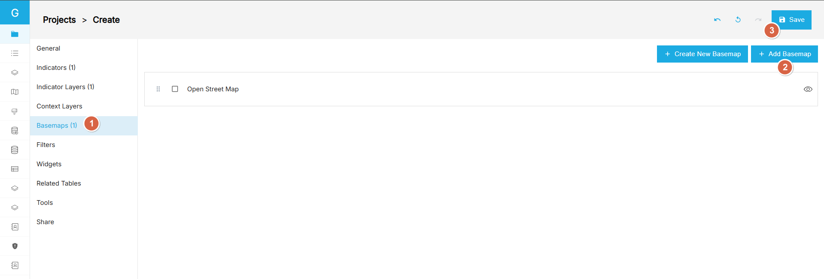Navigate to Projects breadcrumb link

pyautogui.click(x=59, y=20)
